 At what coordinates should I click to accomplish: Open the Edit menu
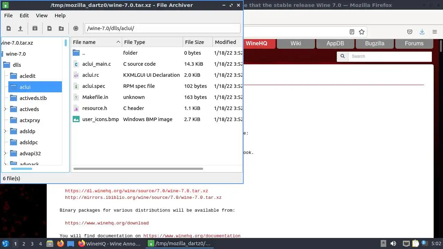(x=24, y=16)
